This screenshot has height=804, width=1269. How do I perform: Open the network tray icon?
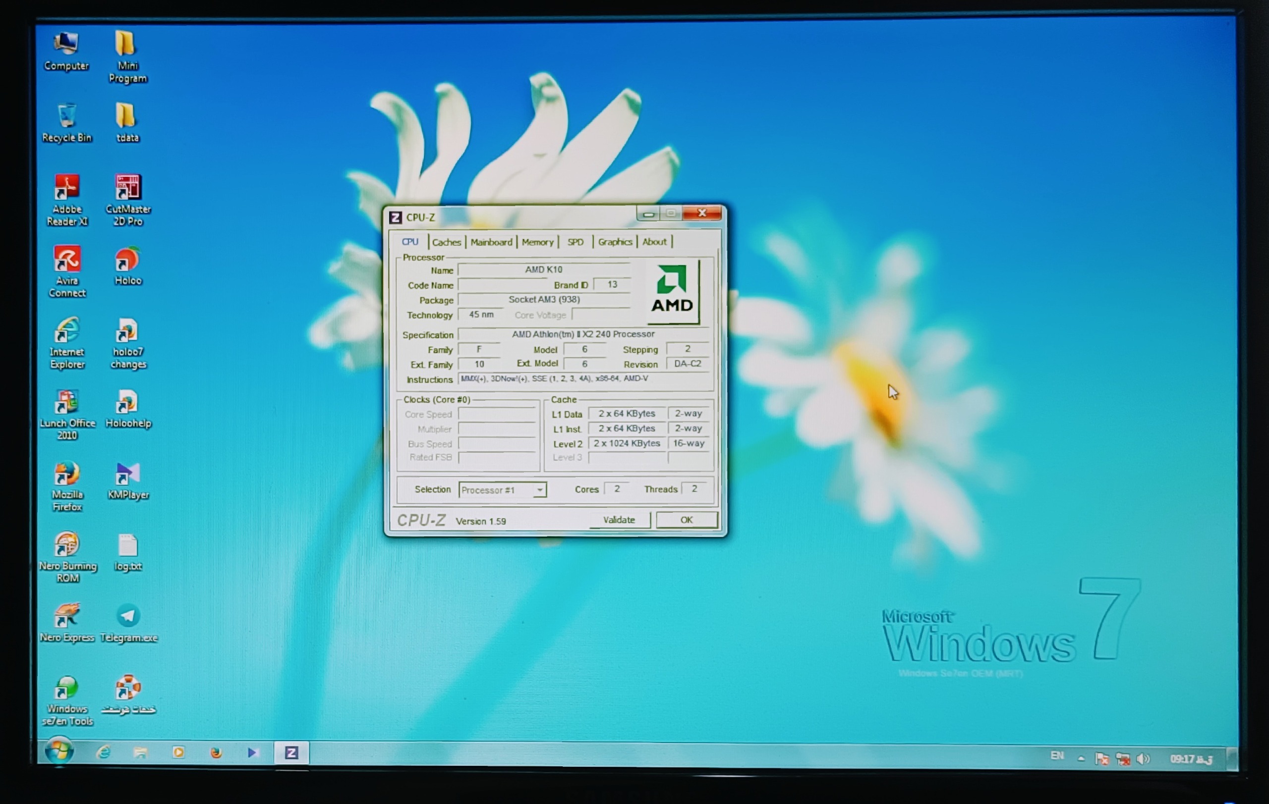tap(1122, 759)
